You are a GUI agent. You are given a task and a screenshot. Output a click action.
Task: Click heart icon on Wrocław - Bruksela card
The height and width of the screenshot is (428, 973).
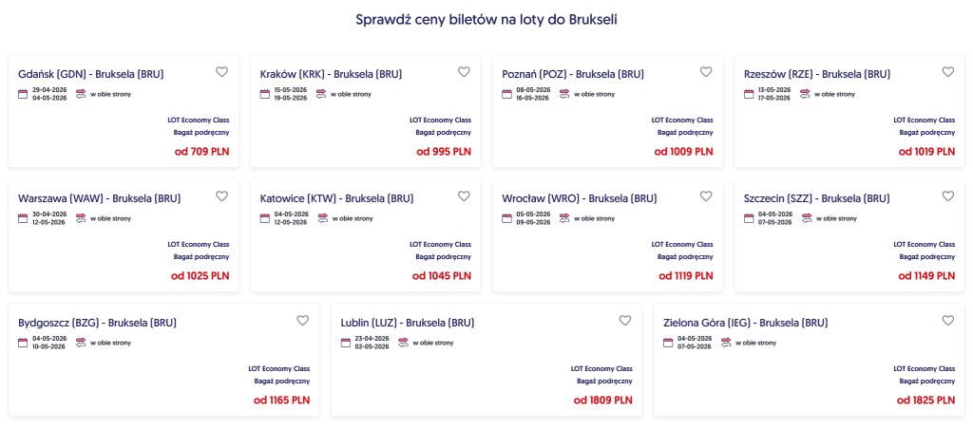[x=706, y=196]
